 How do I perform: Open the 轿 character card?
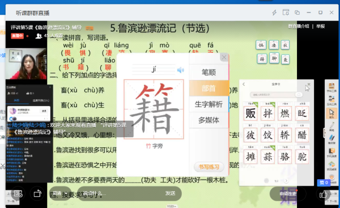[x=284, y=135]
